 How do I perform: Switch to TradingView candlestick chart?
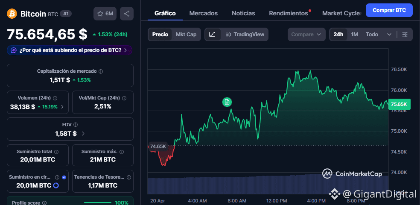245,34
